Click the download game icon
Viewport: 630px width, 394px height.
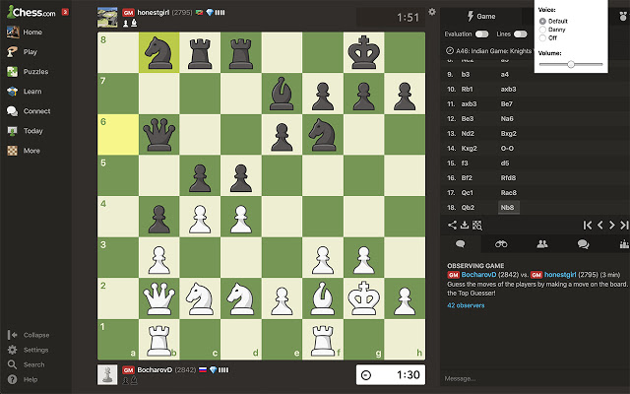[465, 225]
